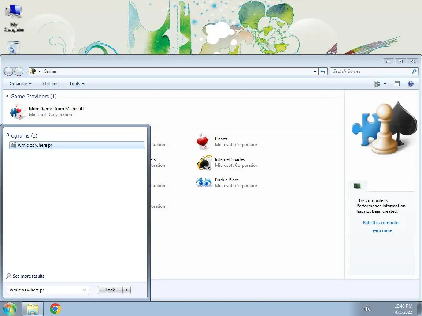422x316 pixels.
Task: Click the Internet Spades game name
Action: (230, 159)
